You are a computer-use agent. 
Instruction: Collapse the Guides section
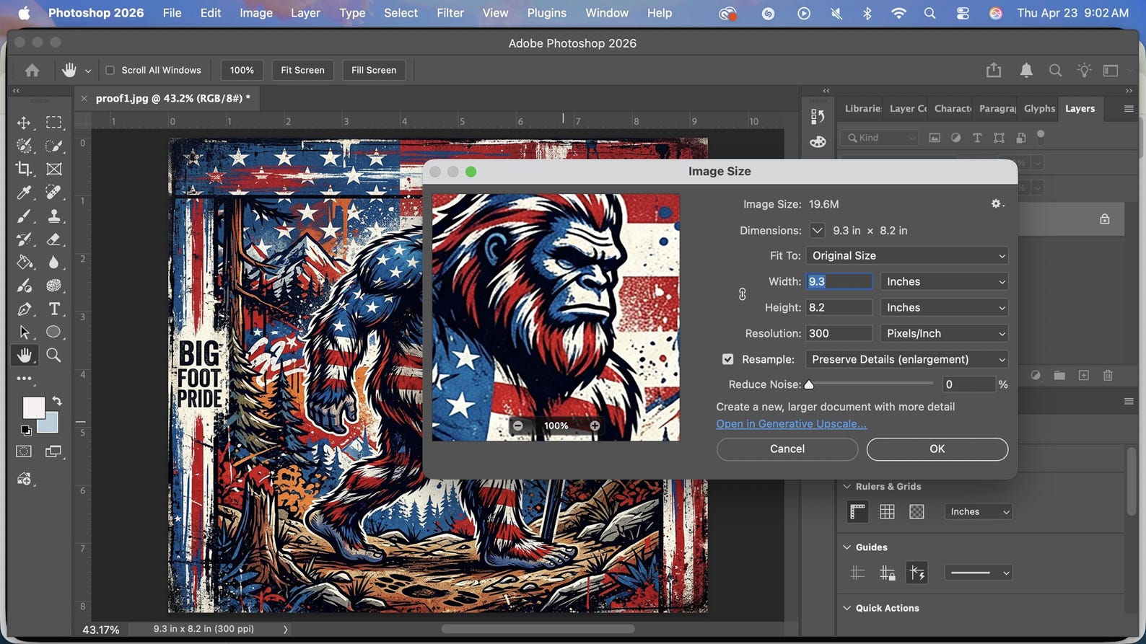tap(847, 547)
